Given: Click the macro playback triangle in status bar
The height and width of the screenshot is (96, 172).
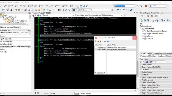Looking at the screenshot, I should coord(33,93).
